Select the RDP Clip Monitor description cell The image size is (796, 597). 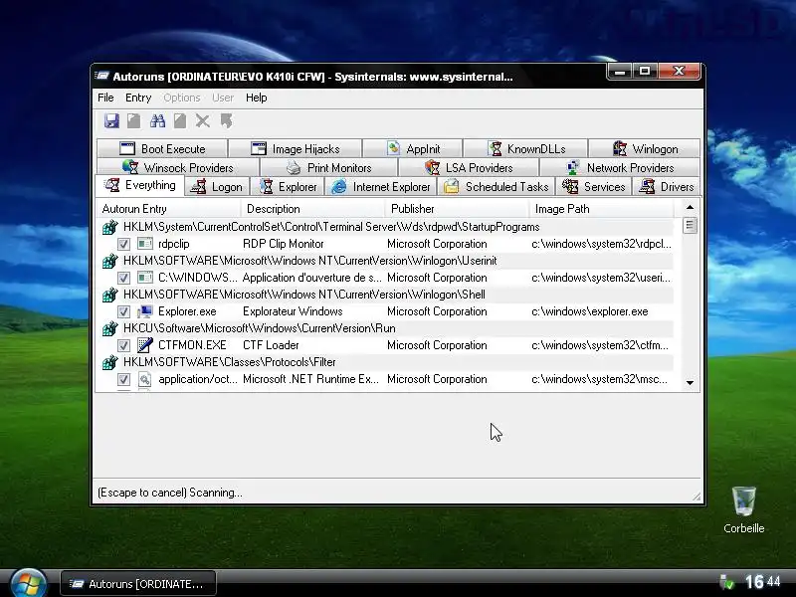(x=284, y=244)
